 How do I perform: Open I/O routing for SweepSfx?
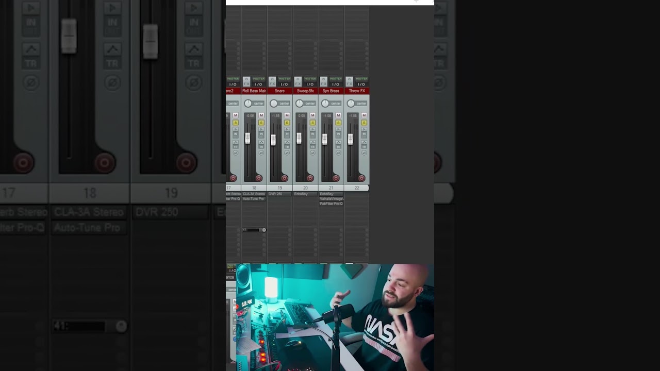(310, 84)
